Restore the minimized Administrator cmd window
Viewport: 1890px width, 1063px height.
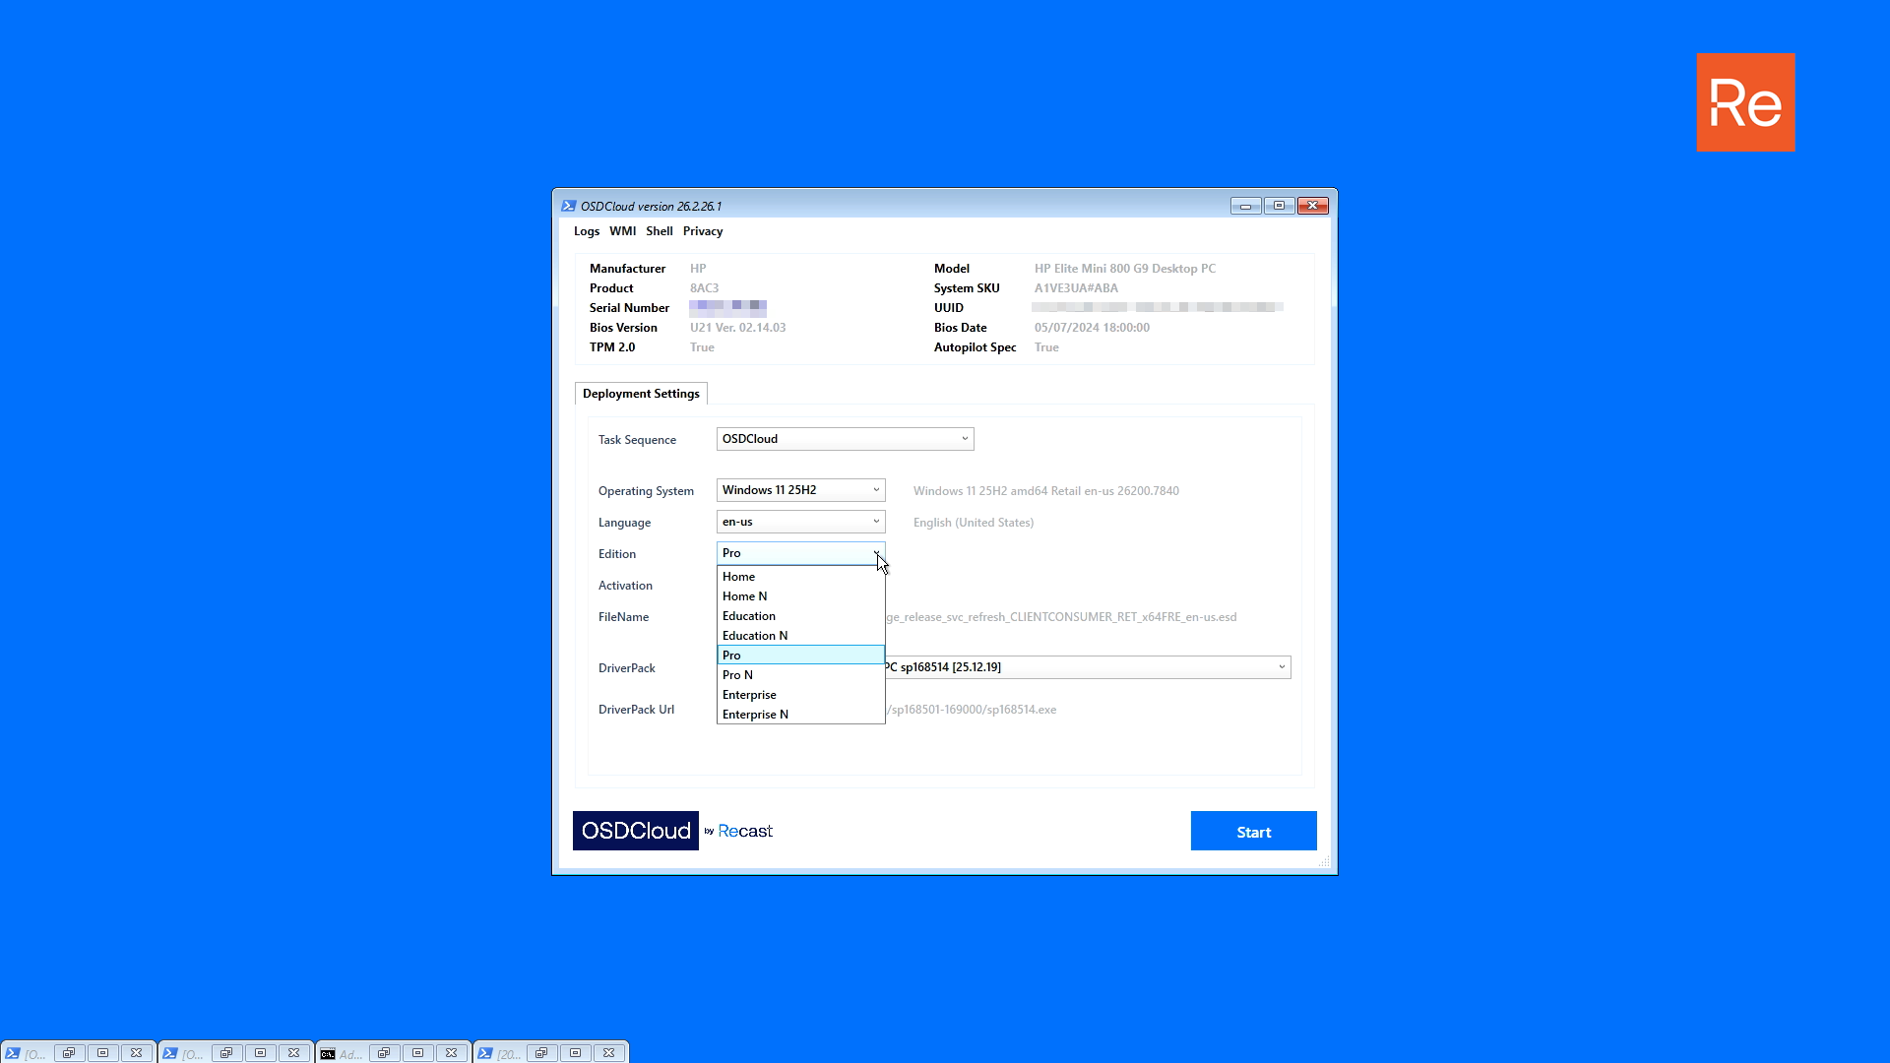[384, 1053]
